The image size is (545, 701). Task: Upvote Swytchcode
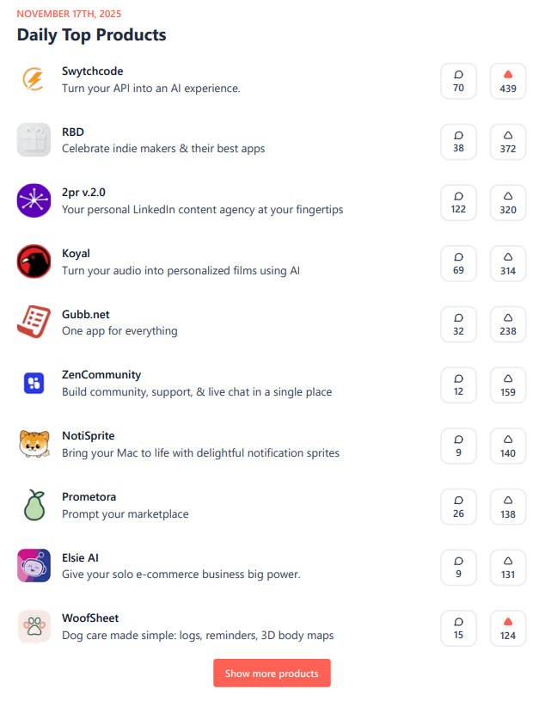pos(508,81)
